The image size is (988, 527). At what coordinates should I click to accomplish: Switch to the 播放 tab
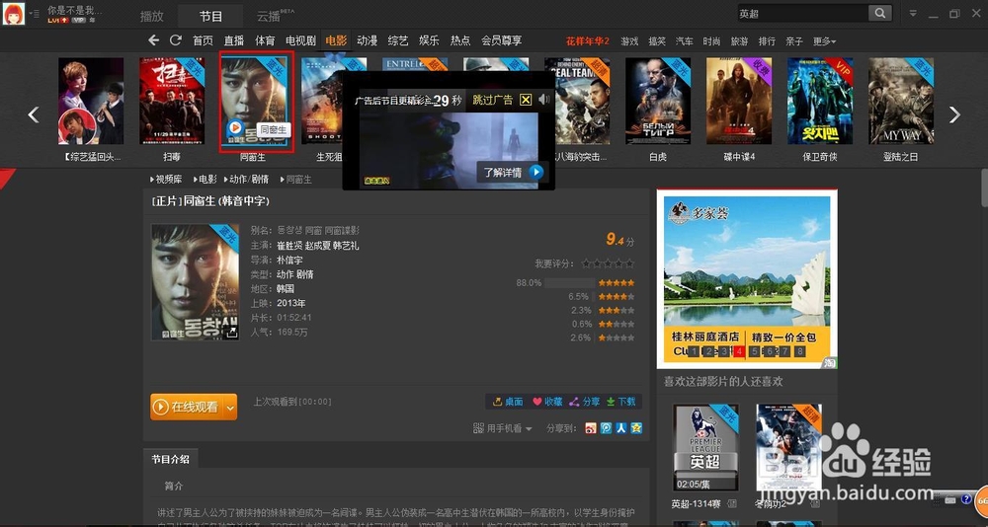point(152,16)
